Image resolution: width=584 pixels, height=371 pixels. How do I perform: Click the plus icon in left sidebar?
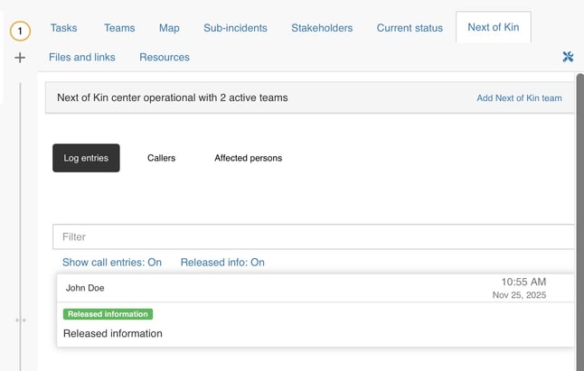(x=20, y=58)
